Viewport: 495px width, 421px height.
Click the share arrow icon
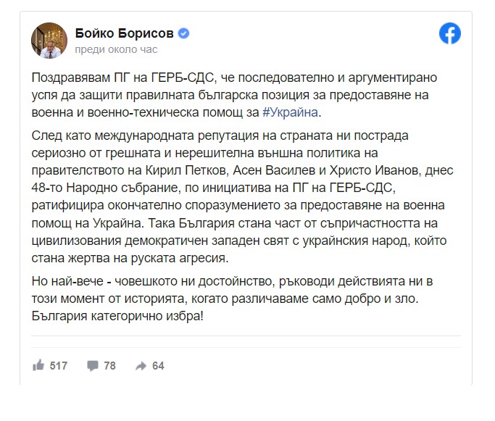tap(141, 366)
